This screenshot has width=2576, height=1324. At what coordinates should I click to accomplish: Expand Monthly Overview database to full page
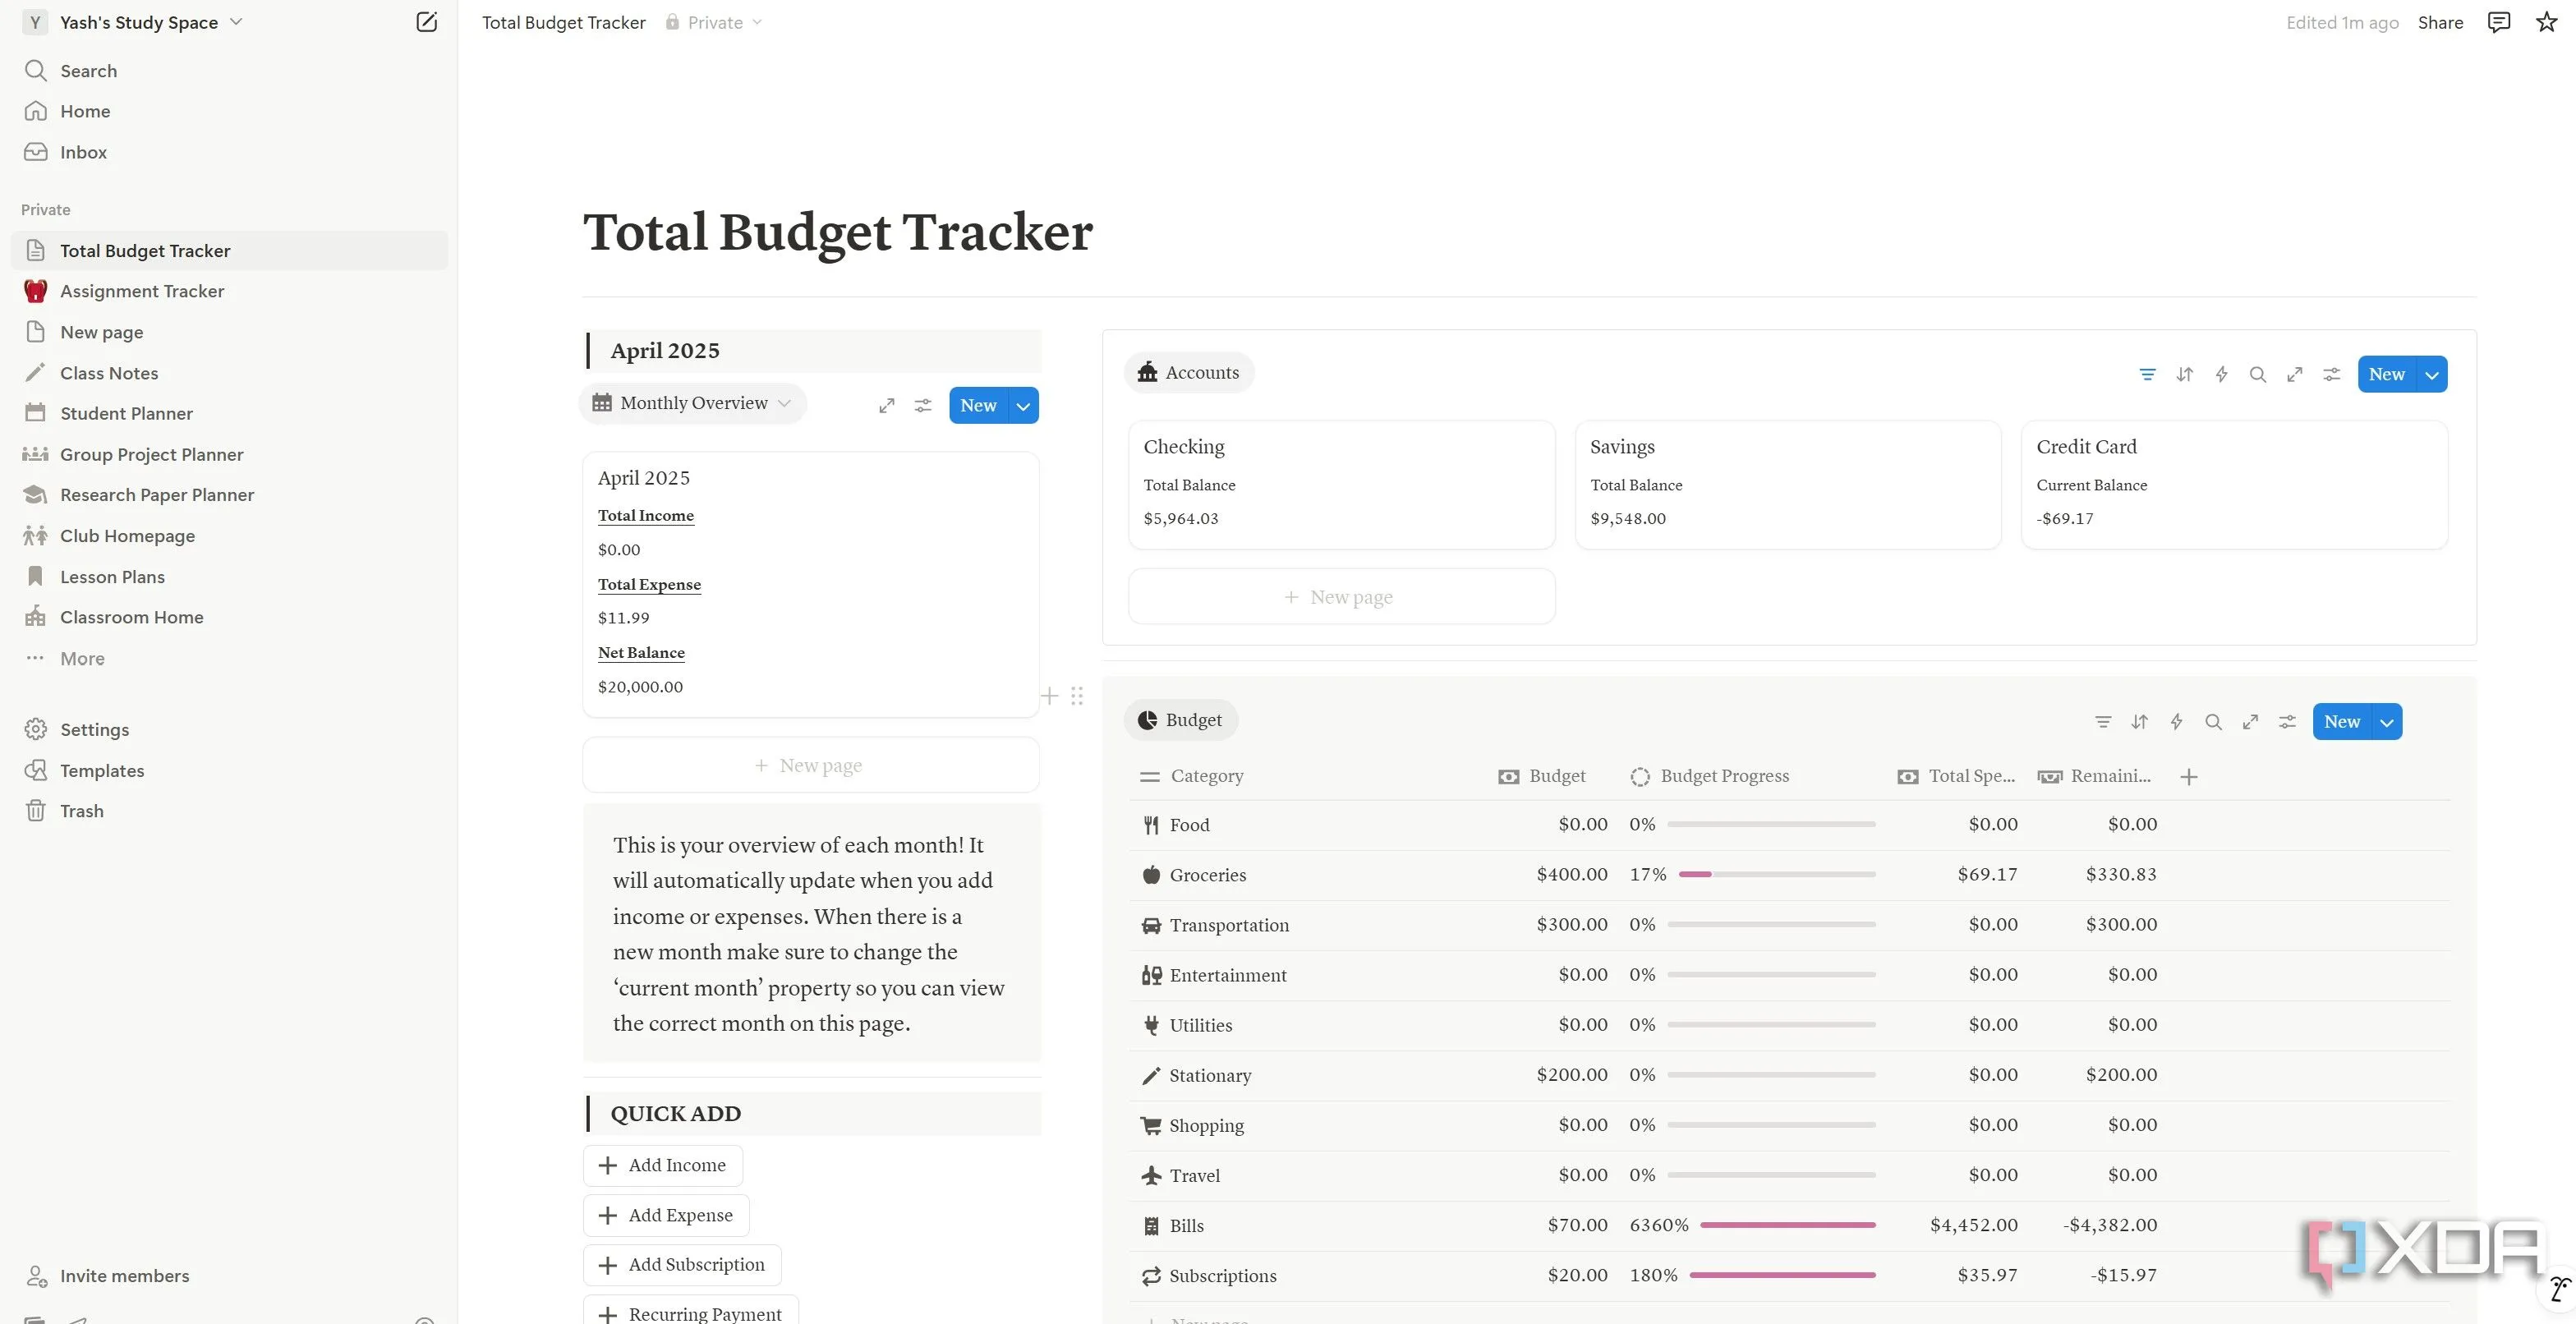(886, 405)
